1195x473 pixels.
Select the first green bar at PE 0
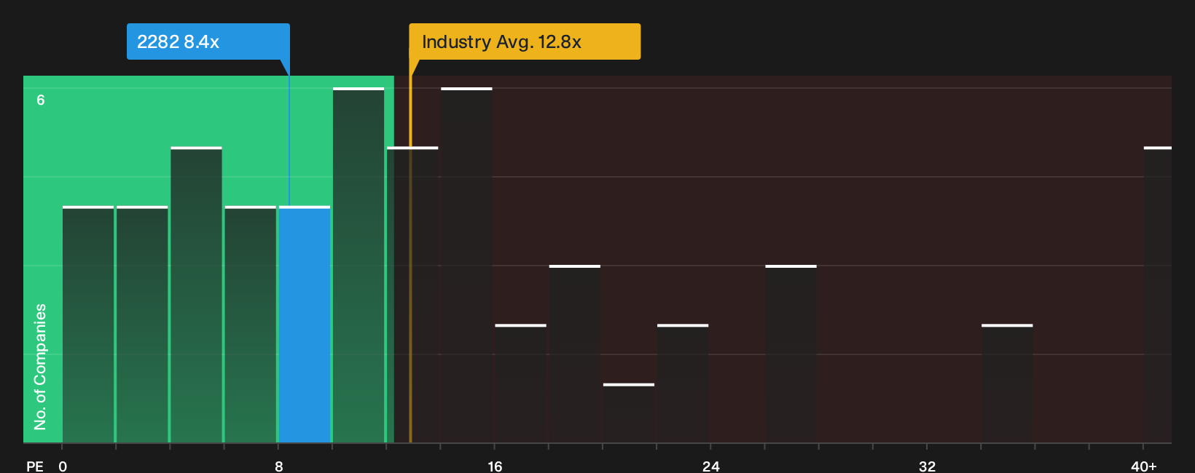pyautogui.click(x=88, y=325)
